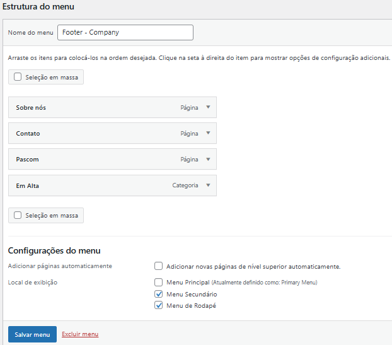Click the Nome do menu text field
Image resolution: width=392 pixels, height=345 pixels.
(125, 32)
